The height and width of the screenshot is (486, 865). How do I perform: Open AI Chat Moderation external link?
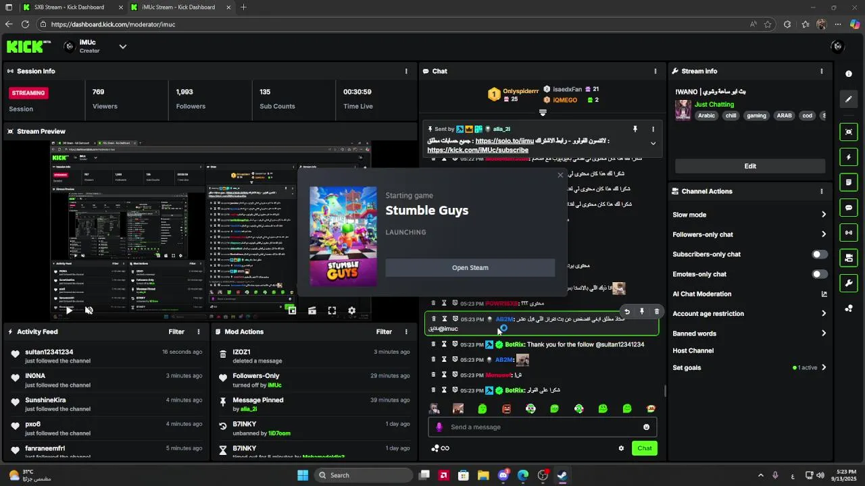point(824,294)
